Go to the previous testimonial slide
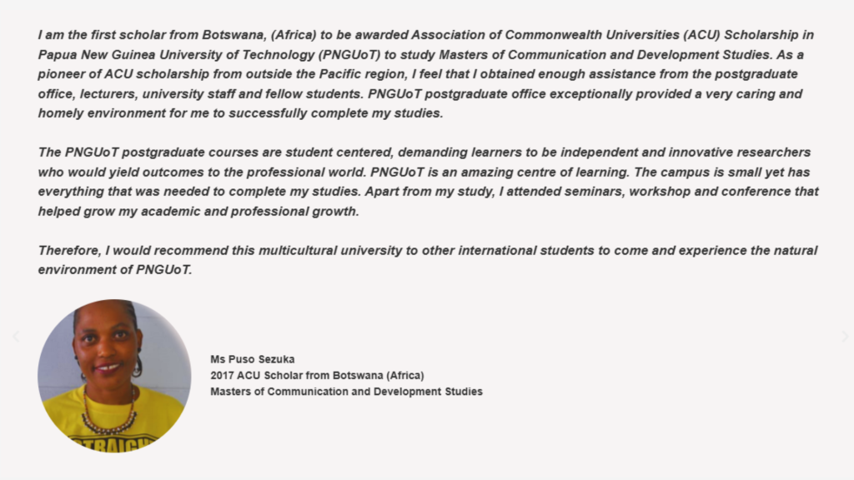Screen dimensions: 854x480 coord(15,337)
